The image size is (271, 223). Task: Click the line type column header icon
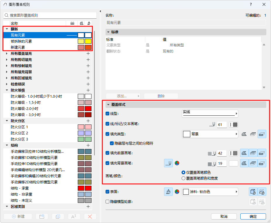coord(73,23)
